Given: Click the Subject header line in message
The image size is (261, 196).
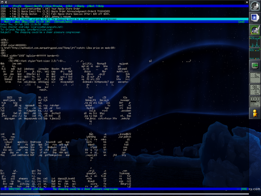Looking at the screenshot, I should [40, 32].
